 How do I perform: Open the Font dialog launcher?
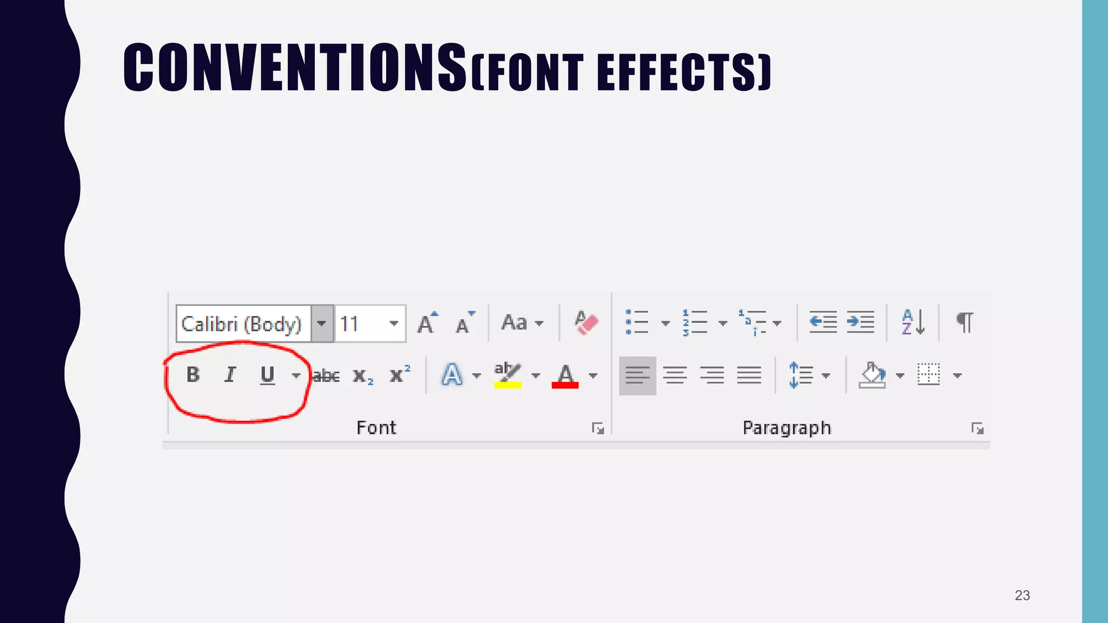click(x=598, y=428)
